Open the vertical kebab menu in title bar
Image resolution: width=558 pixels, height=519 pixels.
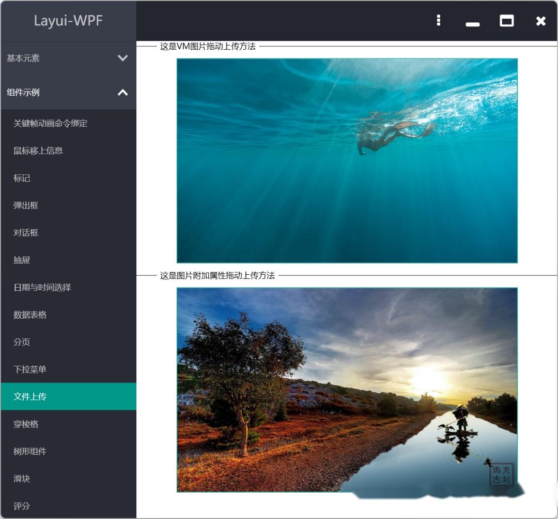click(x=438, y=21)
